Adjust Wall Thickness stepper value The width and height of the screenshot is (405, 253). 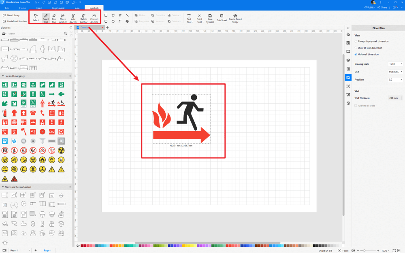(401, 98)
